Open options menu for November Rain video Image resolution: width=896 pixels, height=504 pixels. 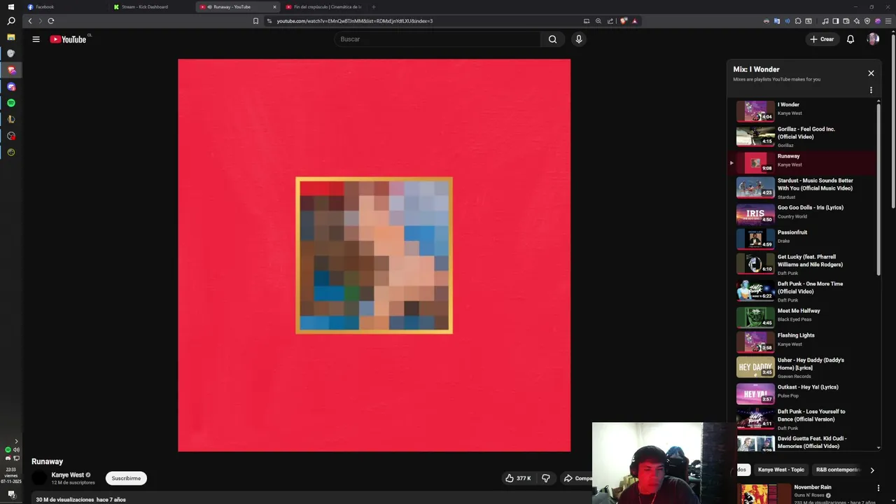[878, 488]
